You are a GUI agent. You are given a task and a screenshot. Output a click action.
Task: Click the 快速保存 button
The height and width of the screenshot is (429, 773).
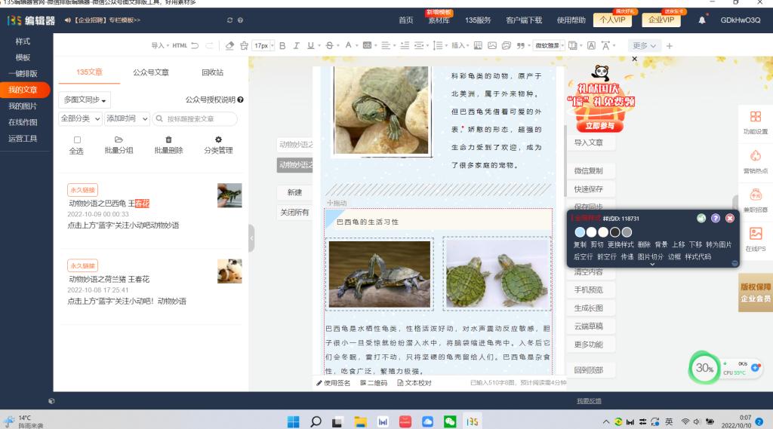(x=588, y=189)
